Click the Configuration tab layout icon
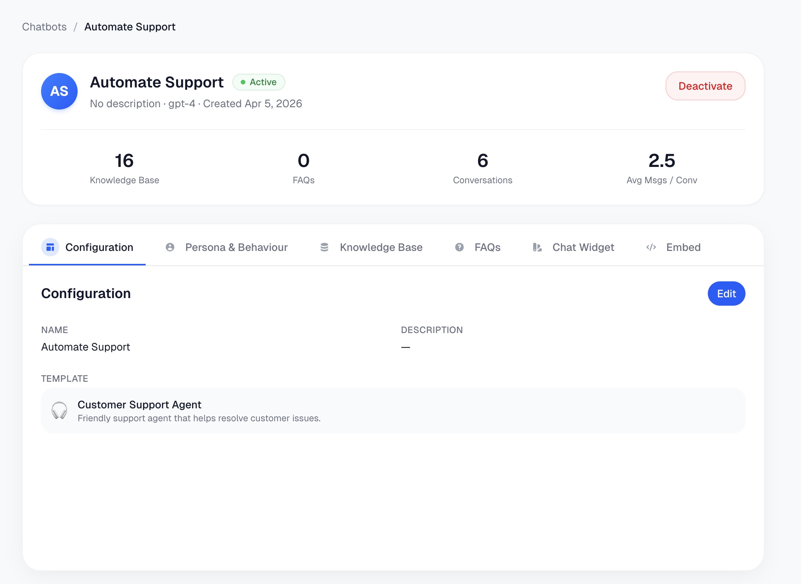 coord(50,248)
